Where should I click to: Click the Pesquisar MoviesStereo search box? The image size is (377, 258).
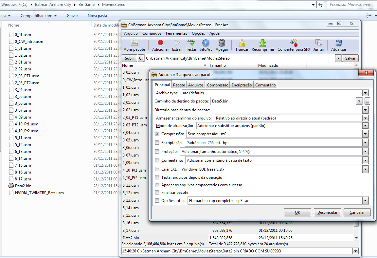(352, 5)
